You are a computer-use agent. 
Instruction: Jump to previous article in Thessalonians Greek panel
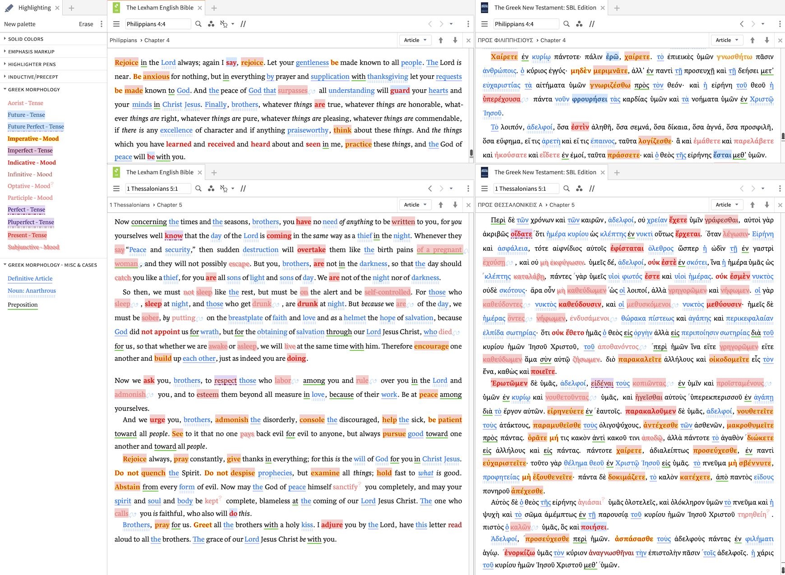[753, 205]
